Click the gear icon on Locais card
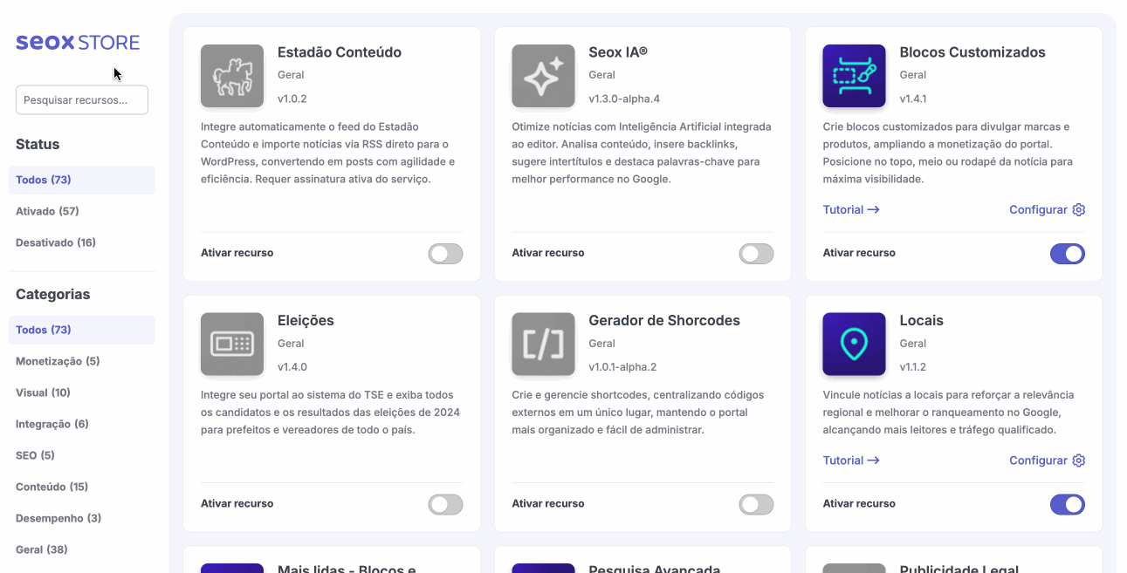The width and height of the screenshot is (1127, 573). pyautogui.click(x=1079, y=460)
